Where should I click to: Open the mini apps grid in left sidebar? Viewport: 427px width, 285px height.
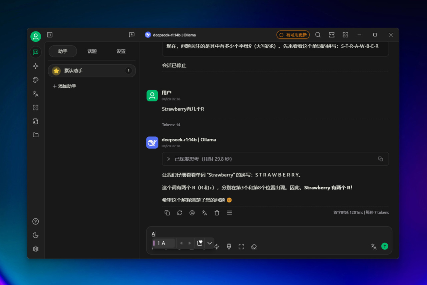[36, 108]
